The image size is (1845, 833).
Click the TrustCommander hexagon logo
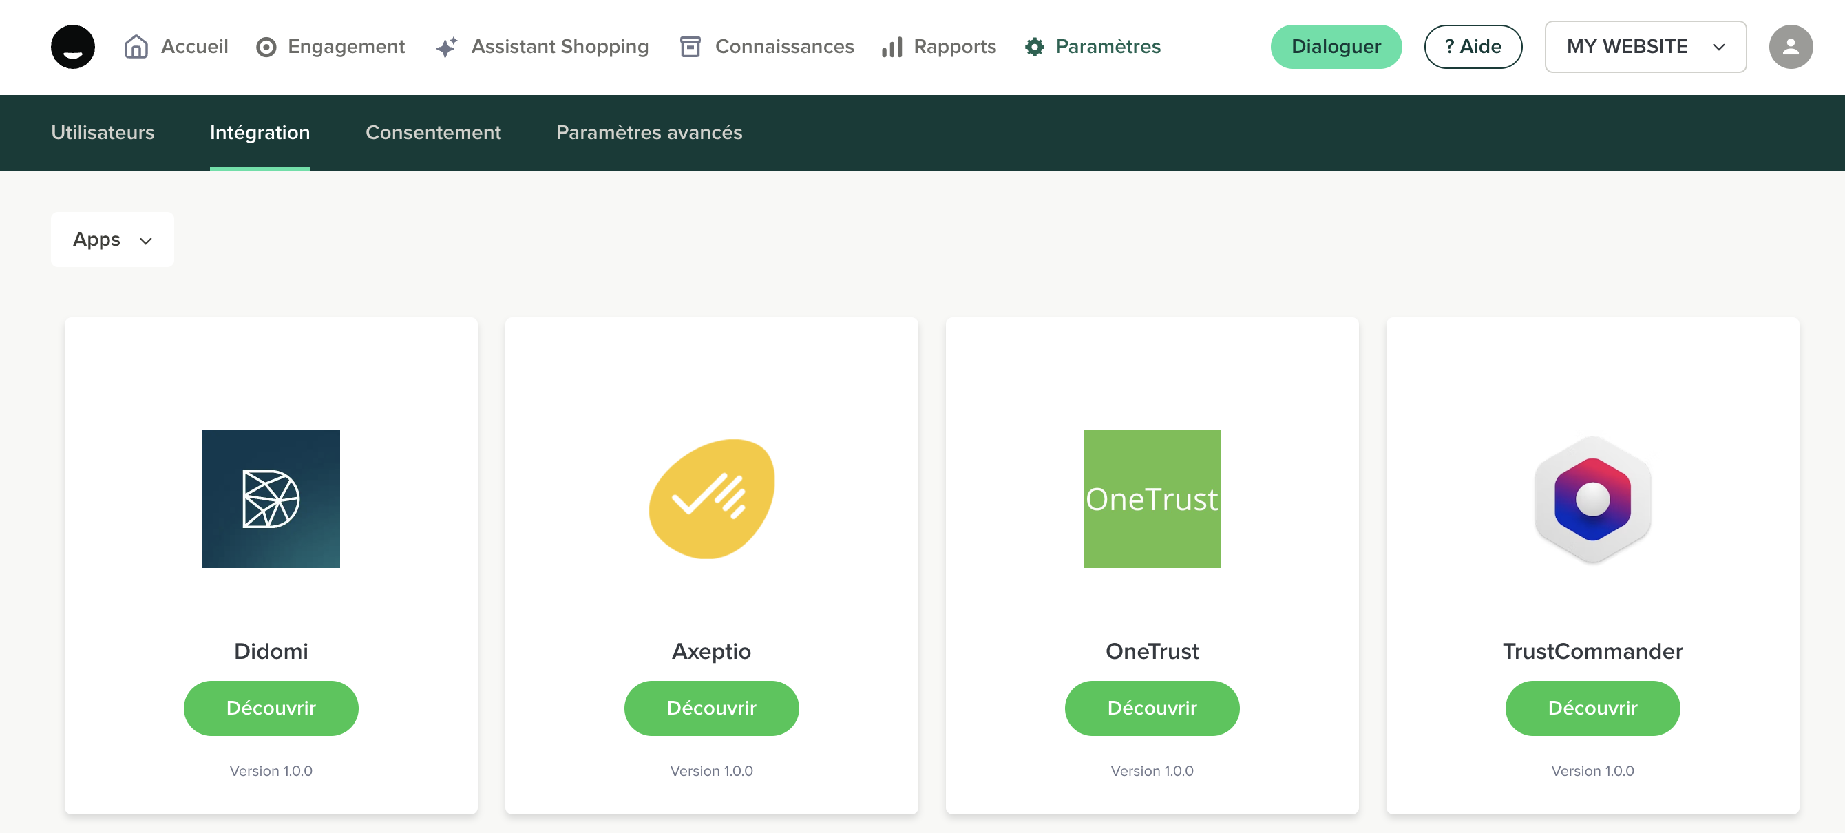(1592, 498)
